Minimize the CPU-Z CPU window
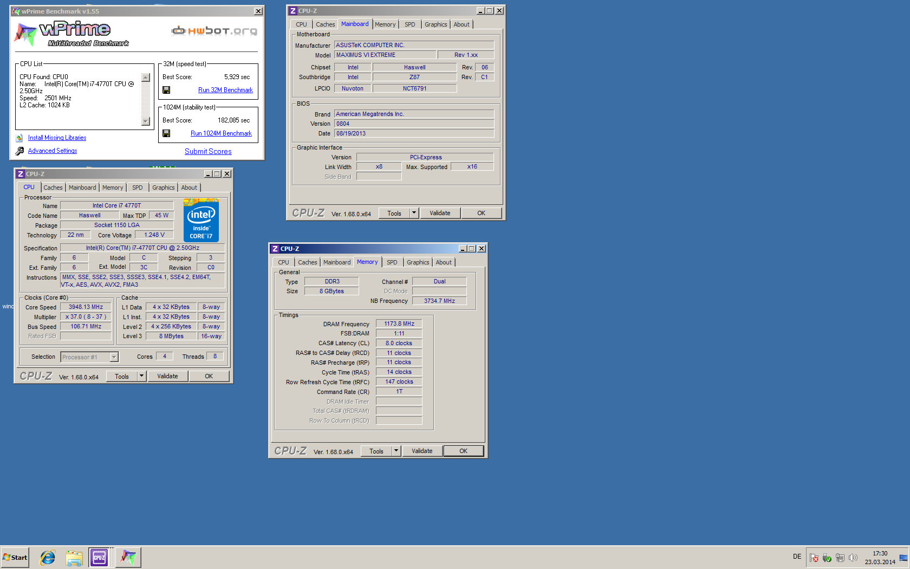 pyautogui.click(x=208, y=174)
